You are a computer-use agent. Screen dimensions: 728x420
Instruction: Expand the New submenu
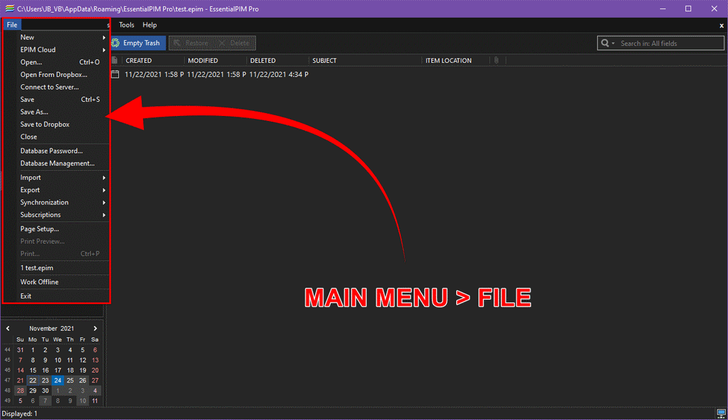pos(63,37)
